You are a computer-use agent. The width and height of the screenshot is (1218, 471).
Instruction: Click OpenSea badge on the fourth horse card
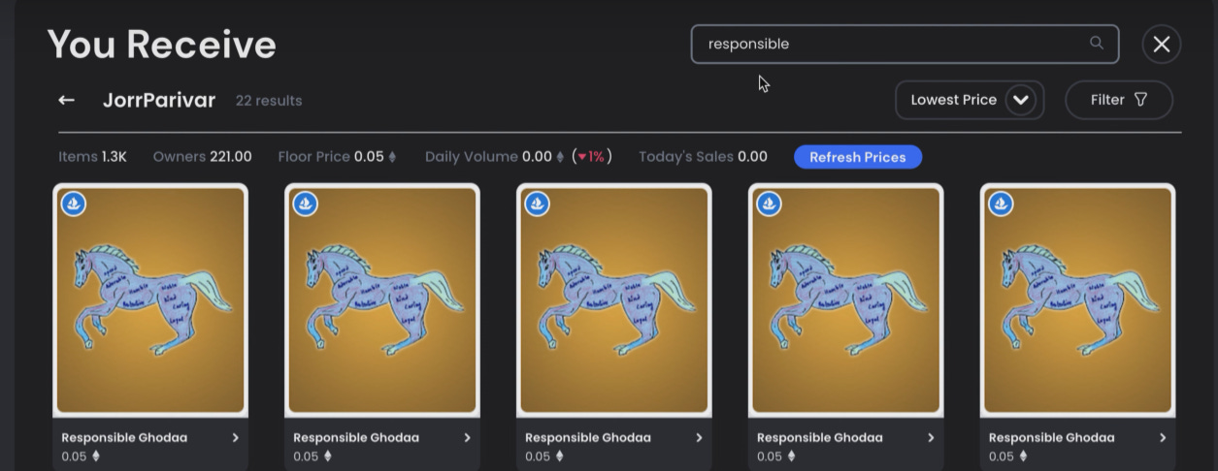coord(770,204)
